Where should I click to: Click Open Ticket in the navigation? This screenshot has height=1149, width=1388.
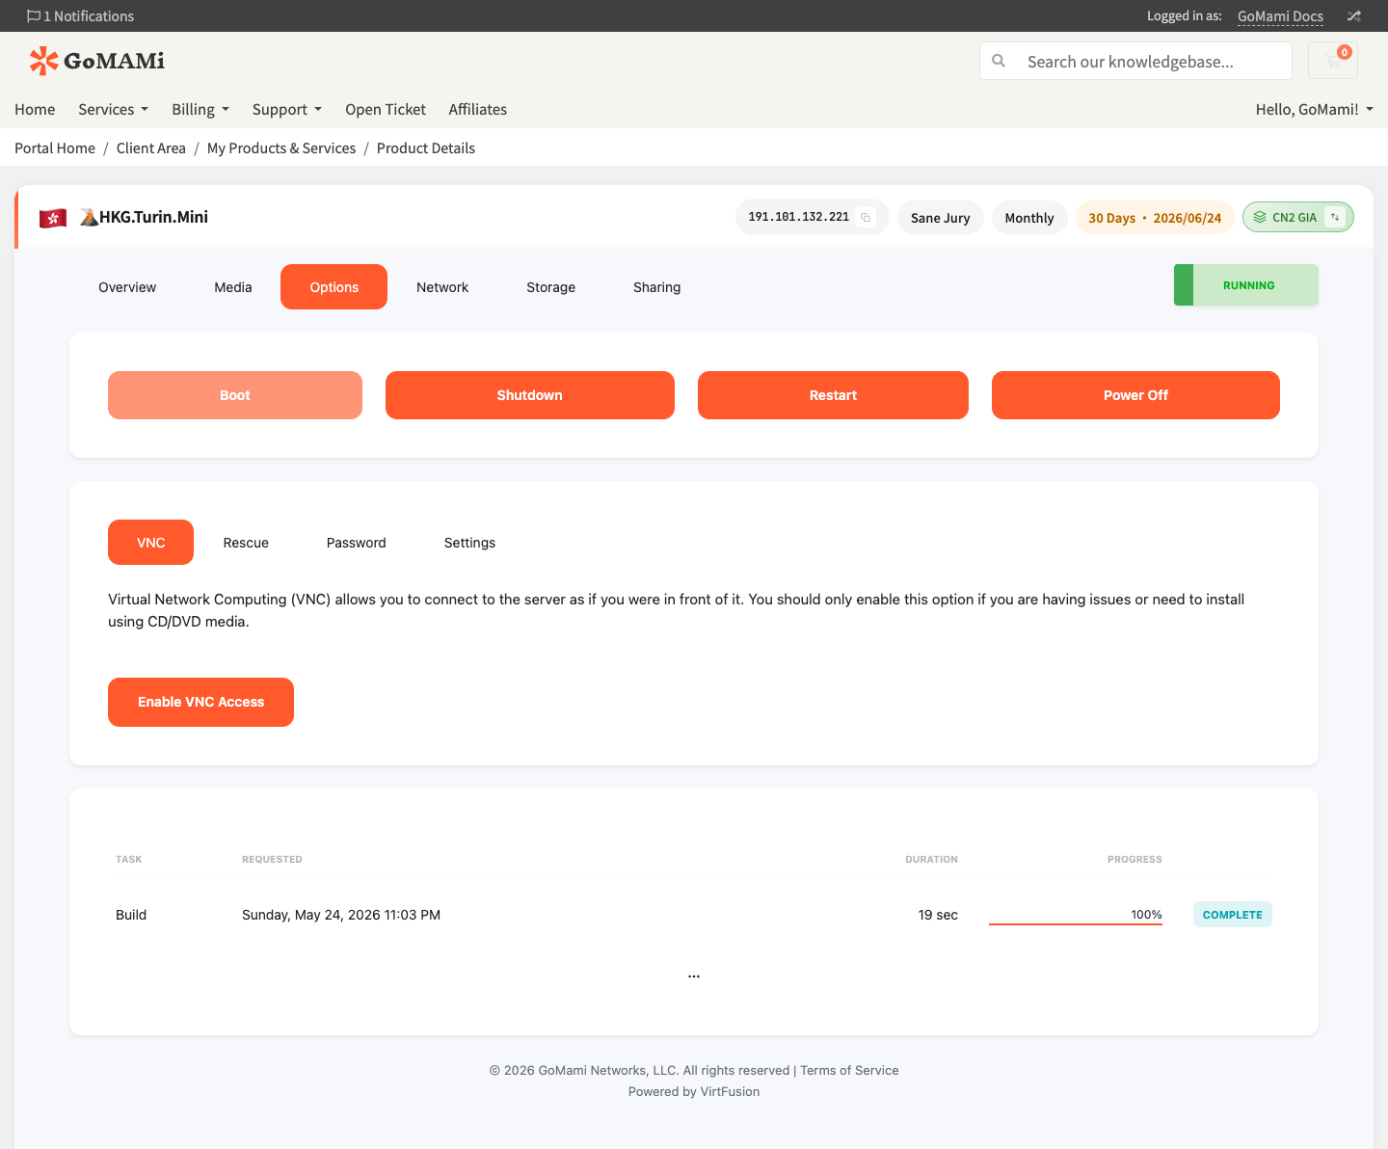(x=386, y=110)
